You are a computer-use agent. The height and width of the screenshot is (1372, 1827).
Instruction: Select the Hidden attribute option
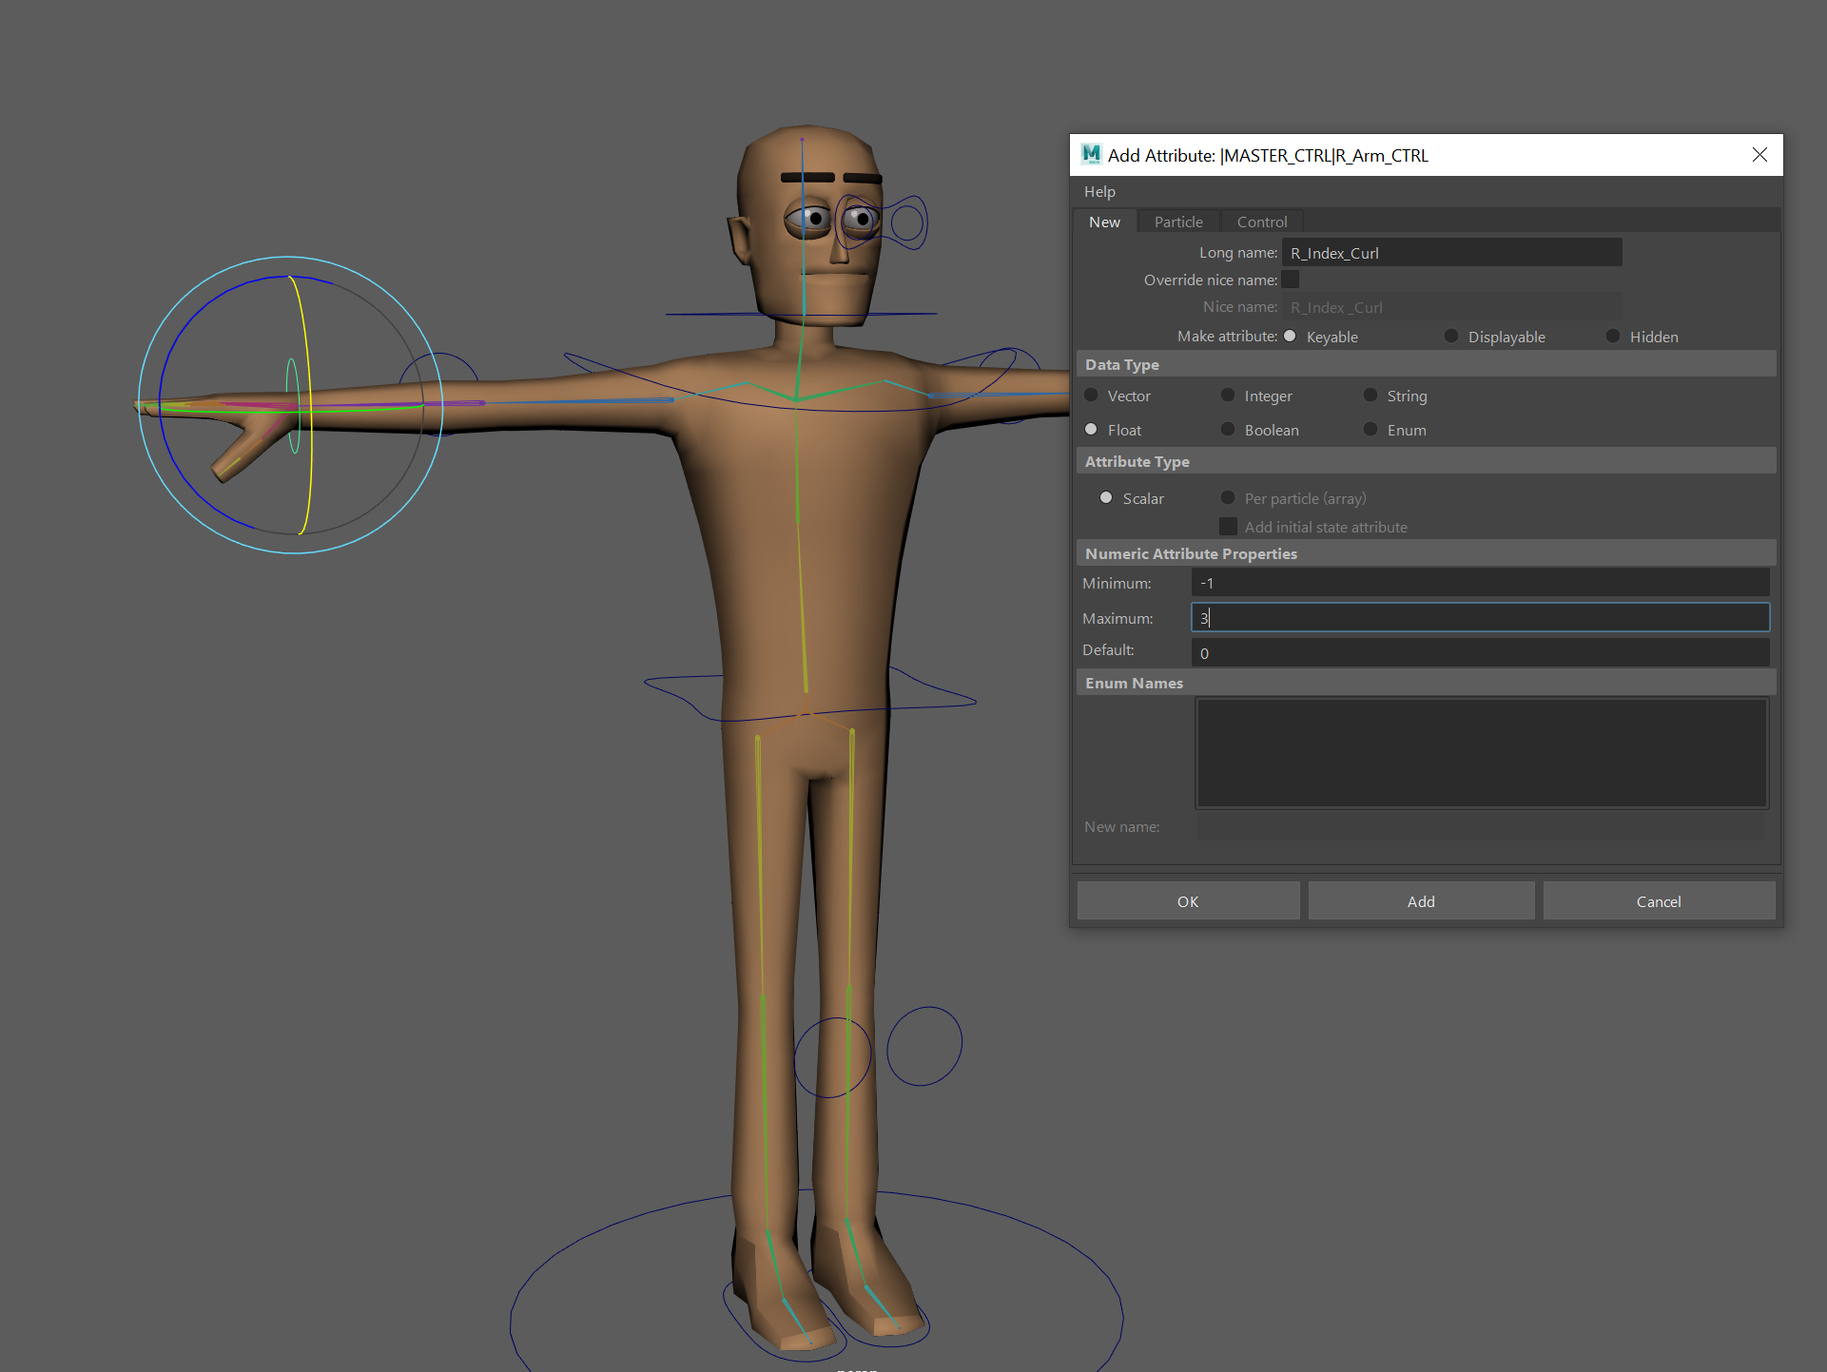pyautogui.click(x=1613, y=337)
